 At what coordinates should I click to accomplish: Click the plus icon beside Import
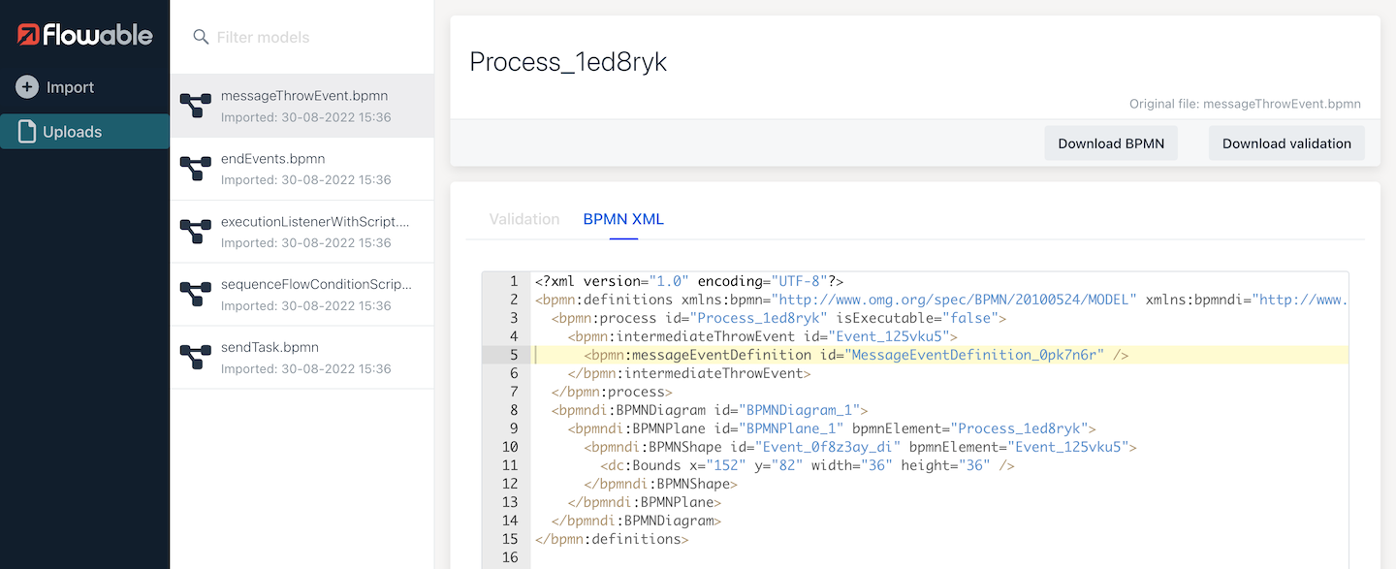click(x=27, y=87)
